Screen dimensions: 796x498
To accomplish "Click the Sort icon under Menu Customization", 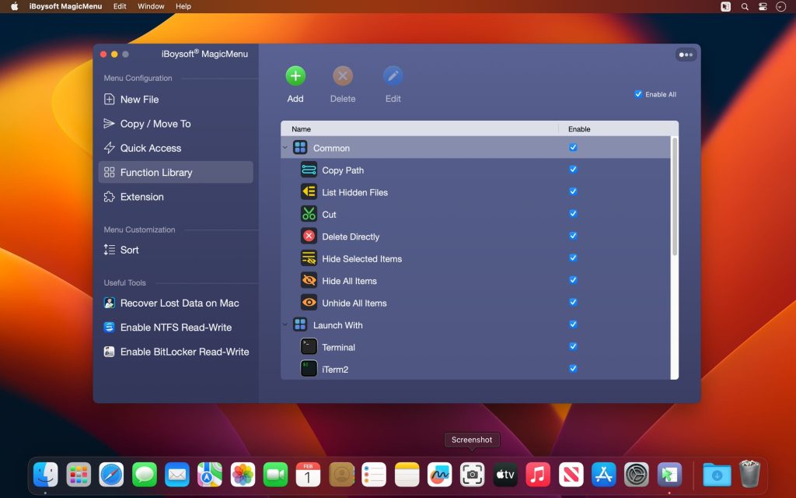I will click(x=111, y=250).
